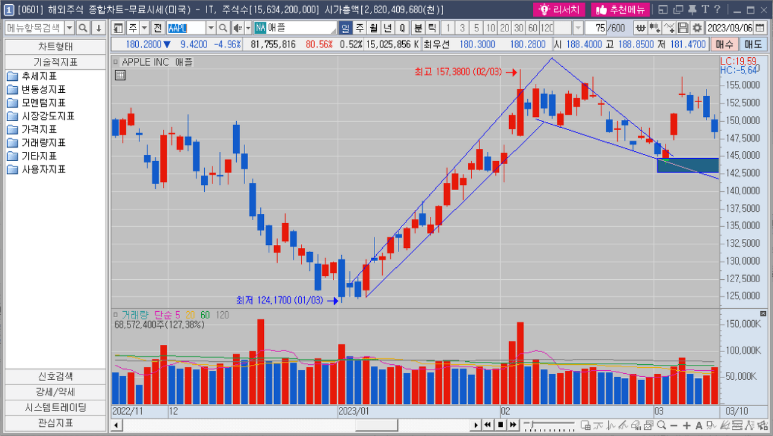
Task: Click the A text tool icon in bottom toolbar
Action: [699, 426]
